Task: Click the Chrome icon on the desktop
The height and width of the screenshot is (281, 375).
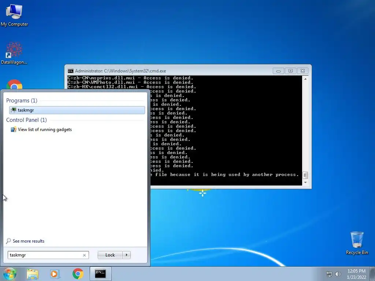Action: [x=14, y=85]
